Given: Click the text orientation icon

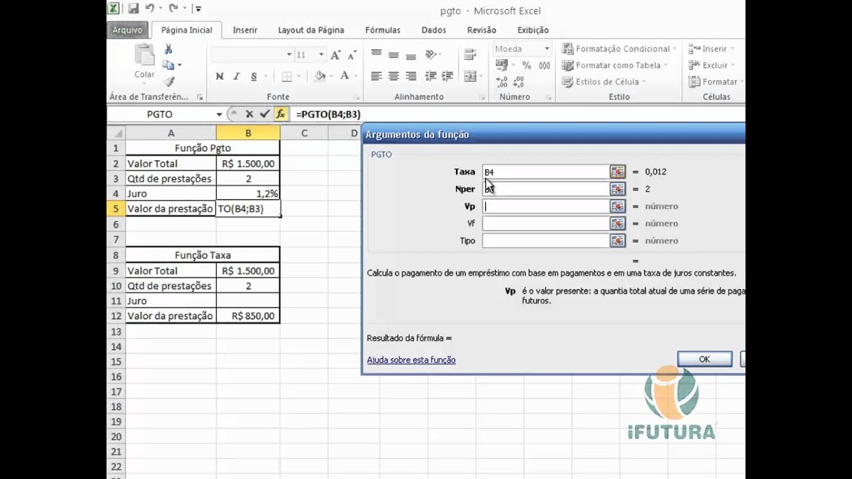Looking at the screenshot, I should tap(431, 55).
